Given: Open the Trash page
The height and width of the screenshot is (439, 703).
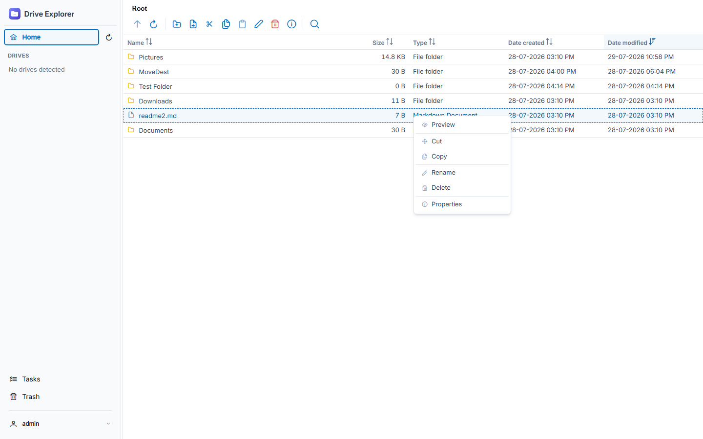Looking at the screenshot, I should click(x=31, y=397).
